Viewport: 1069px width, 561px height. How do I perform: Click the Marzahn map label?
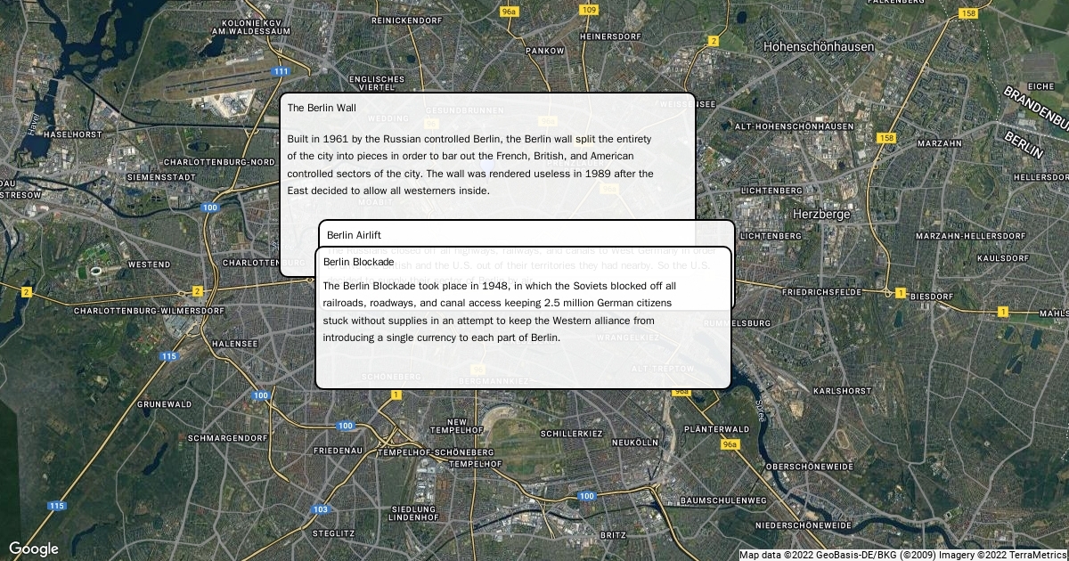pyautogui.click(x=940, y=142)
